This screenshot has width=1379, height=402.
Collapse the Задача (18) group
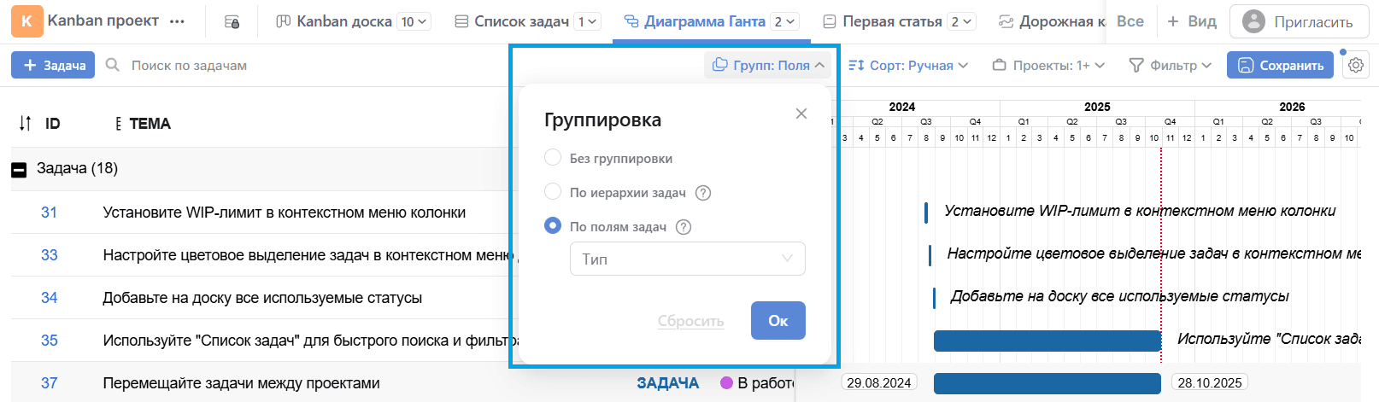pyautogui.click(x=19, y=170)
